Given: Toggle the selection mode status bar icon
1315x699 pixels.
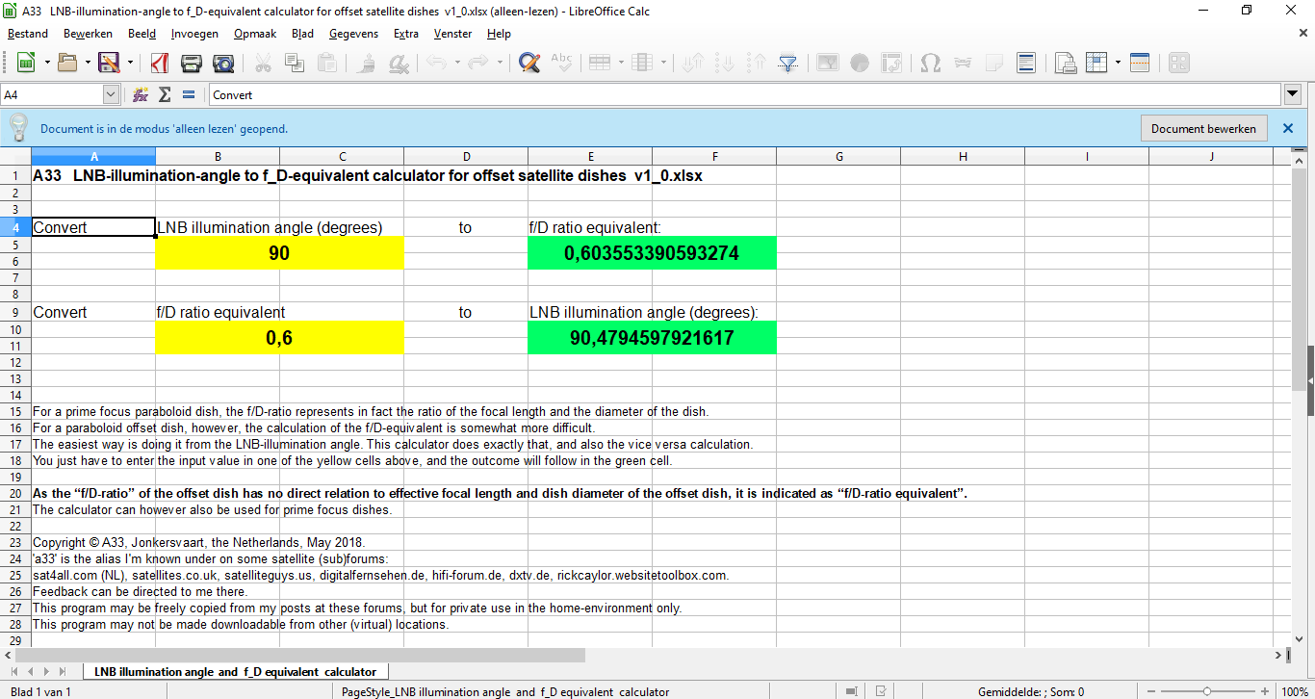Looking at the screenshot, I should [850, 691].
